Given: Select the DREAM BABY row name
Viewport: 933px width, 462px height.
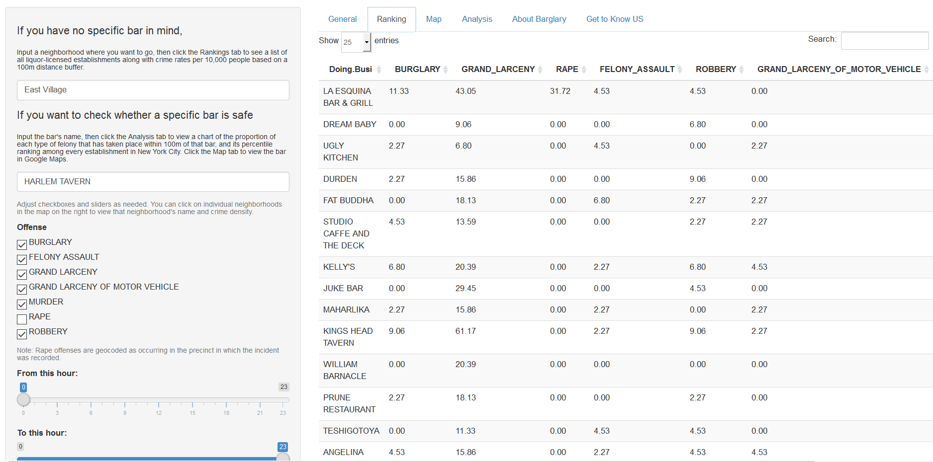Looking at the screenshot, I should 350,125.
